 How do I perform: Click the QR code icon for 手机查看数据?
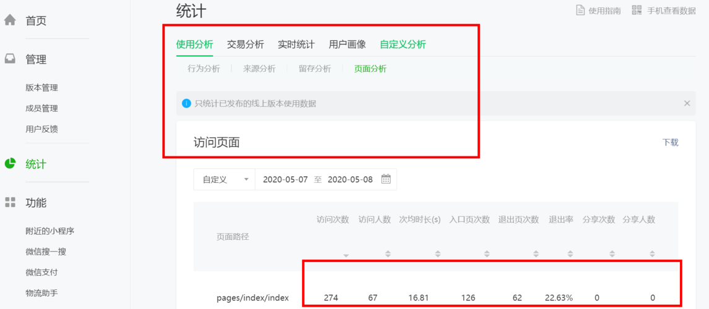[637, 11]
